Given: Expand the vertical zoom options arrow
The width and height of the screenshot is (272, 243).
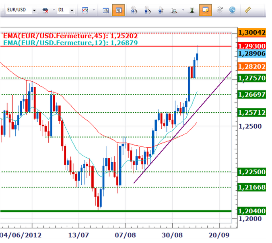Looking at the screenshot, I should [x=183, y=10].
